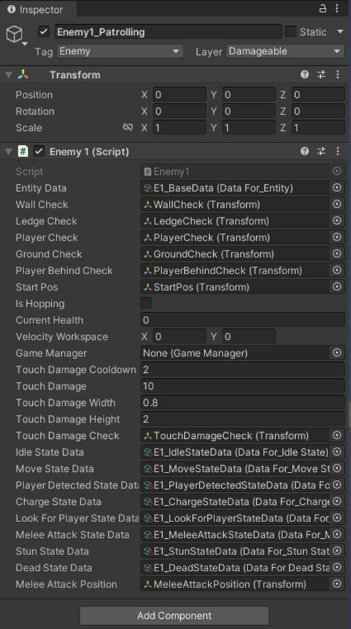This screenshot has height=629, width=351.
Task: Open Enemy 1 script three-dot menu
Action: point(338,151)
